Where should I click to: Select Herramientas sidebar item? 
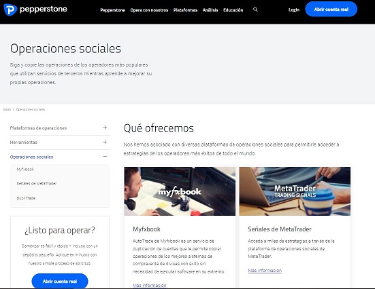click(24, 142)
